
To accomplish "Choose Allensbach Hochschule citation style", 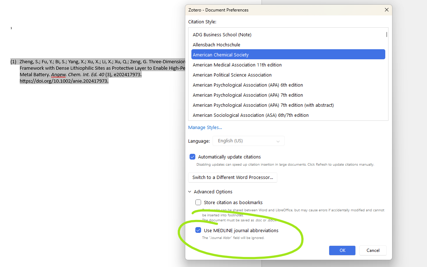I will [x=288, y=45].
